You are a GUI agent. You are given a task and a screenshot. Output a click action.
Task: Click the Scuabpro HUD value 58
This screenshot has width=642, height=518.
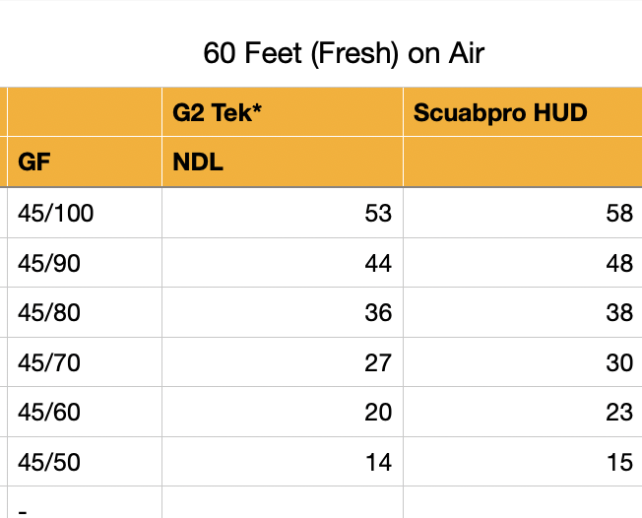[522, 213]
